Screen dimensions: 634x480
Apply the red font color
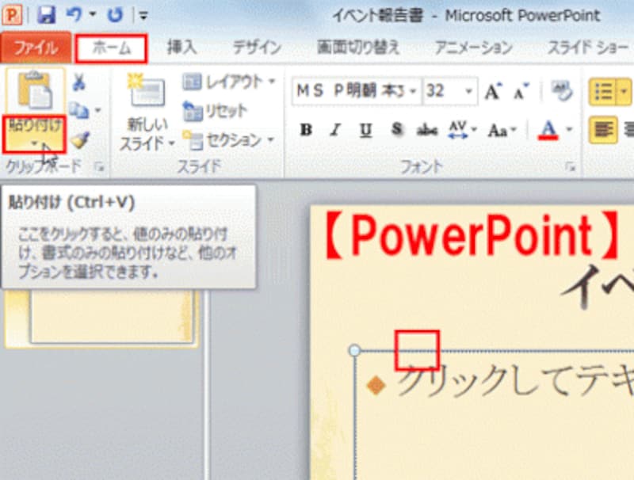pos(548,130)
